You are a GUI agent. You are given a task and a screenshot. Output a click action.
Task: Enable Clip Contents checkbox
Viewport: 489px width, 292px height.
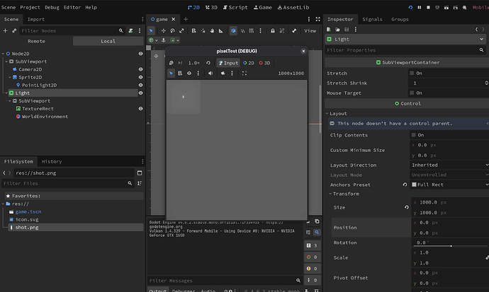[x=414, y=135]
